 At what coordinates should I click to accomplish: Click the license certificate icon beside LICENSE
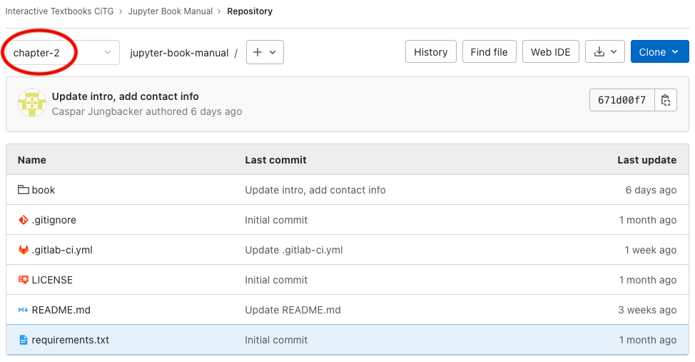(x=23, y=279)
